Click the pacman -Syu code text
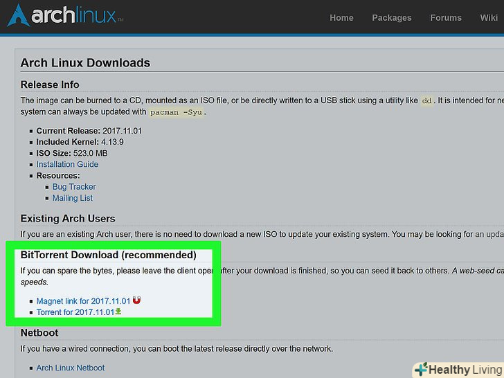Image resolution: width=504 pixels, height=378 pixels. pos(176,112)
